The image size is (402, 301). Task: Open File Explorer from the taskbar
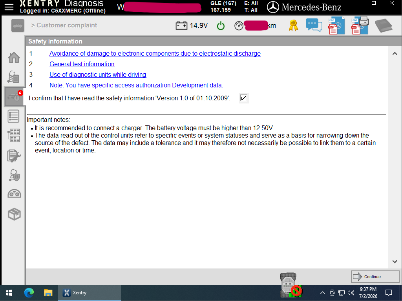(48, 293)
